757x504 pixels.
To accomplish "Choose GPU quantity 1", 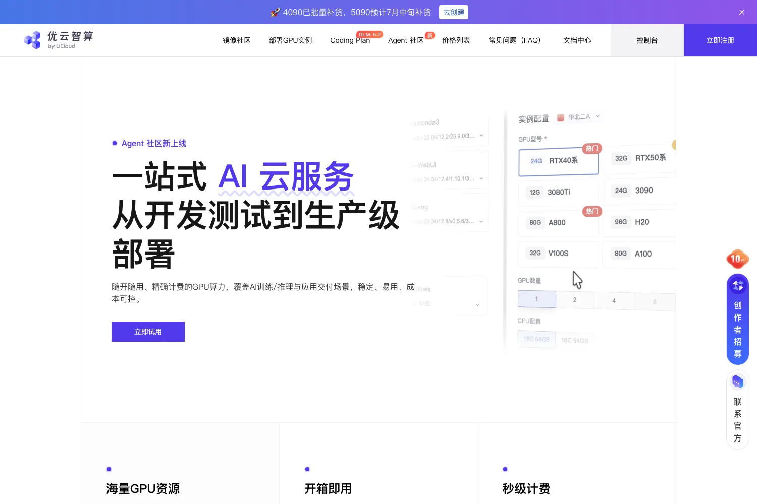I will tap(537, 299).
